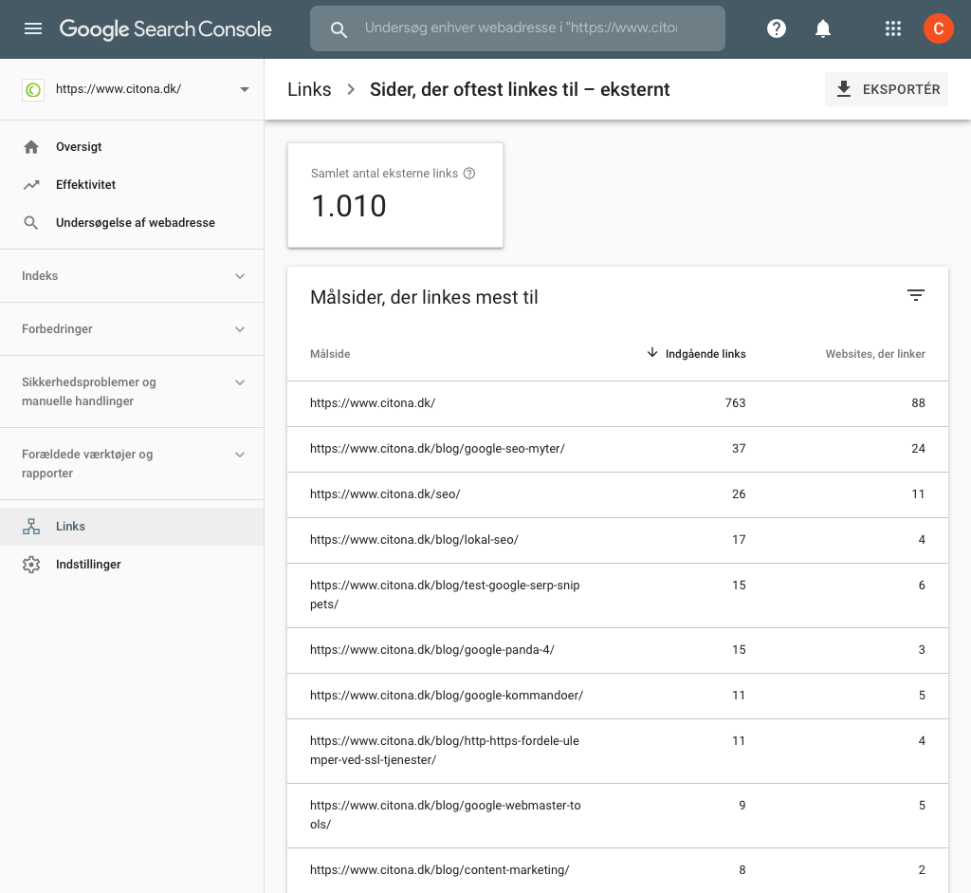Open the hamburger navigation menu

[33, 28]
